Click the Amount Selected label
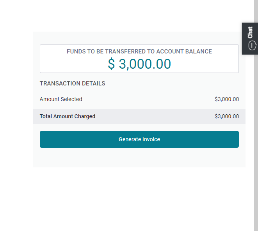 [61, 99]
